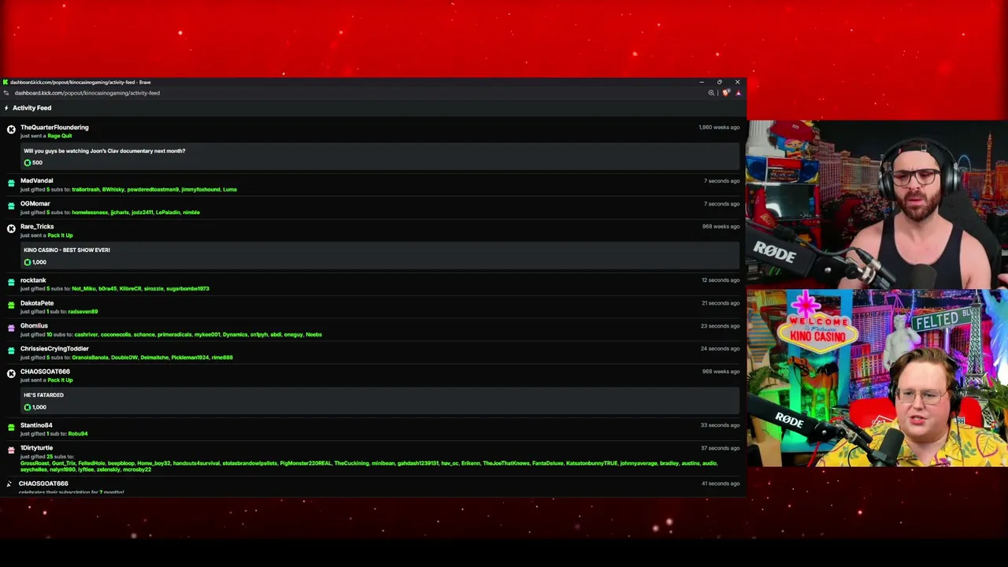Click gifted recipient 'trailortrash'
This screenshot has width=1008, height=567.
[x=86, y=190]
